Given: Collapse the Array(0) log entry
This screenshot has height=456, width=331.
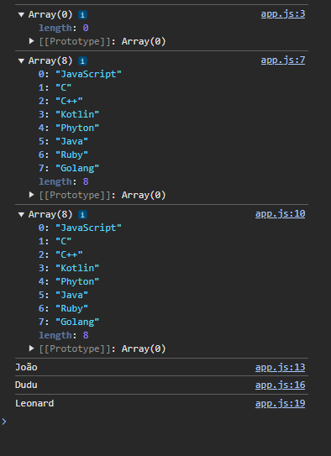Looking at the screenshot, I should click(21, 15).
